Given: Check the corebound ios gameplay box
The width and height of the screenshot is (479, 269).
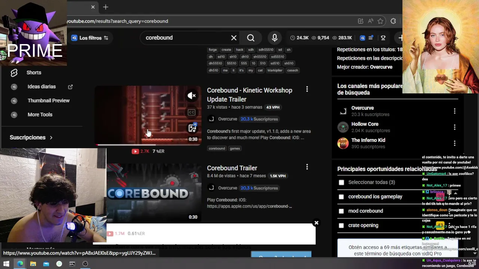Looking at the screenshot, I should coord(341,197).
